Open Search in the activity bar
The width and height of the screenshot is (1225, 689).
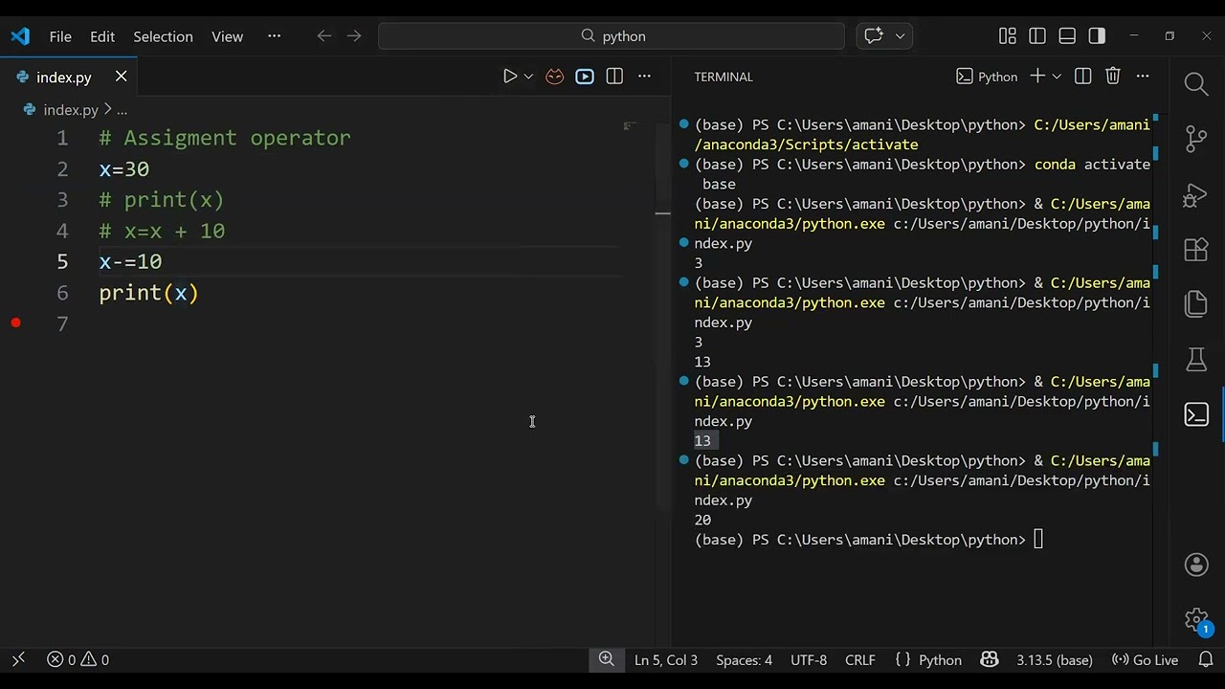tap(1196, 84)
